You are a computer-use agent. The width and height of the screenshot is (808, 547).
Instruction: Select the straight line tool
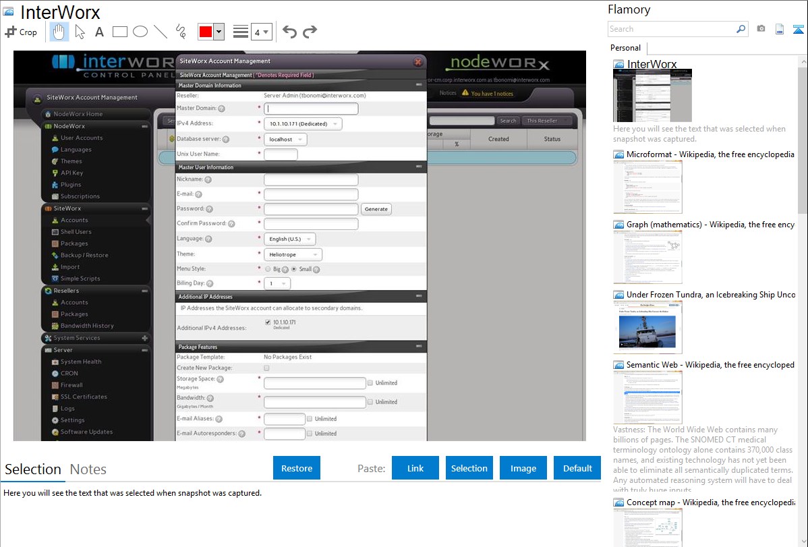161,32
